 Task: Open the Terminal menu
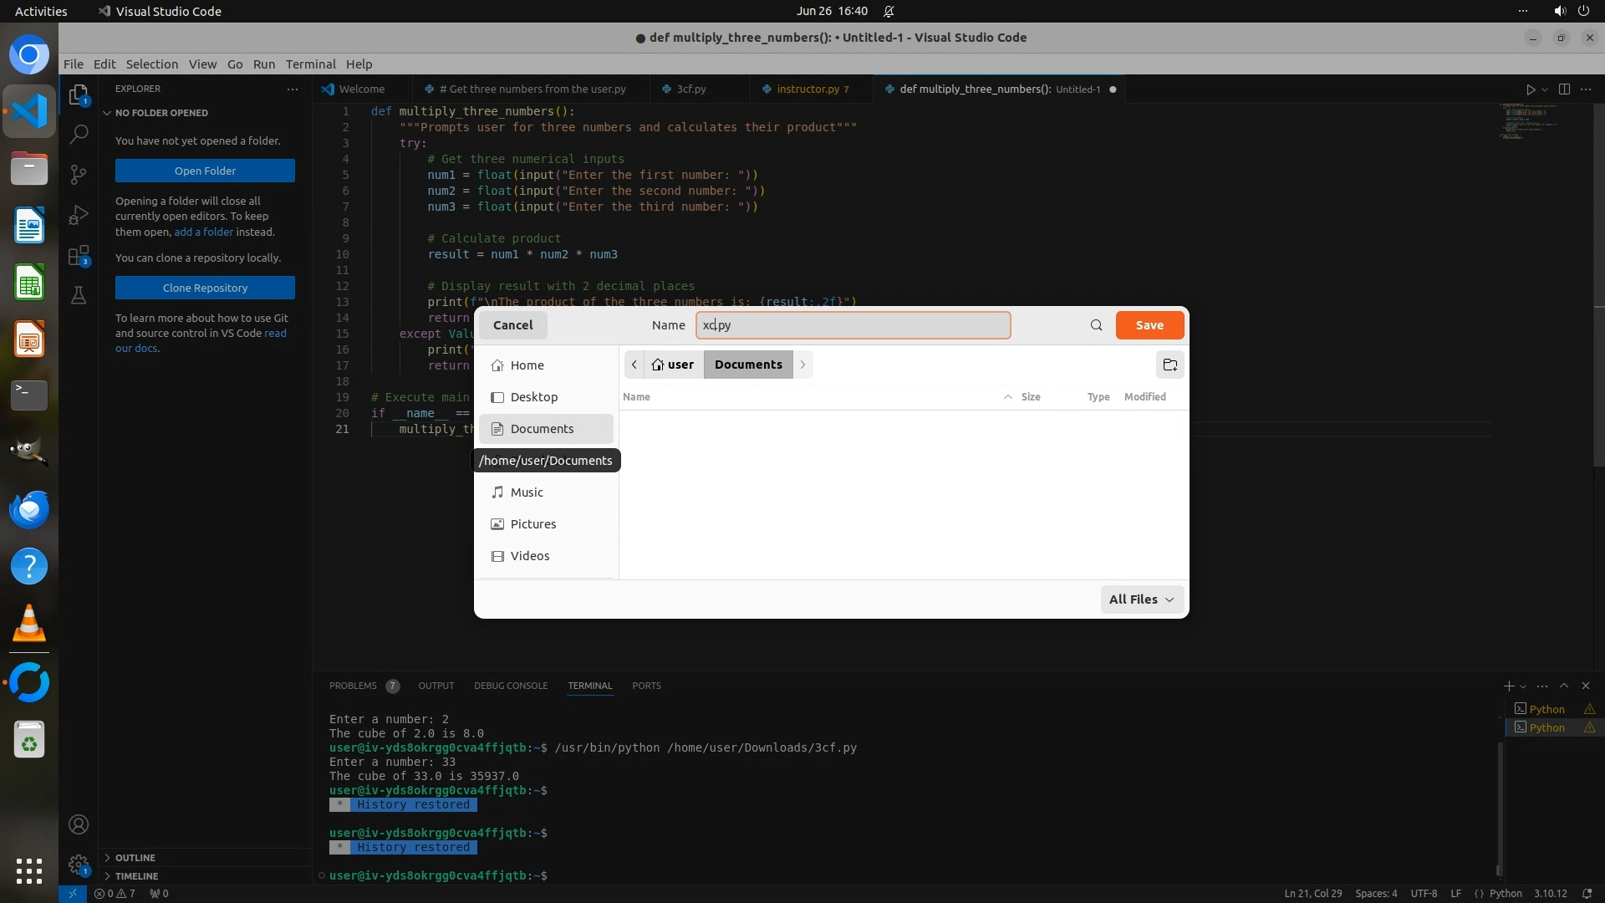tap(310, 64)
